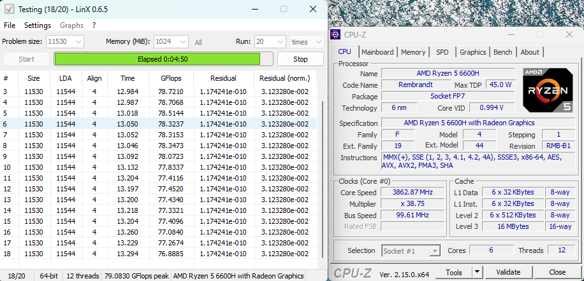The image size is (584, 281).
Task: Open the times unit dropdown
Action: 307,41
